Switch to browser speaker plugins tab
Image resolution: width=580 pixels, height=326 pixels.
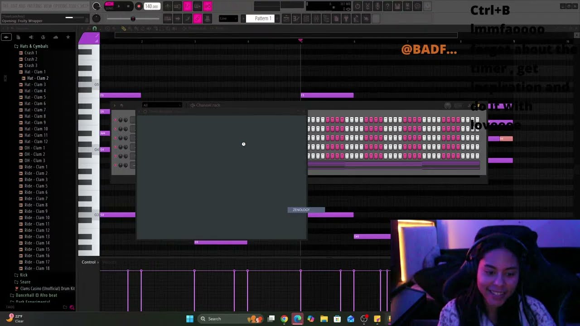[31, 37]
